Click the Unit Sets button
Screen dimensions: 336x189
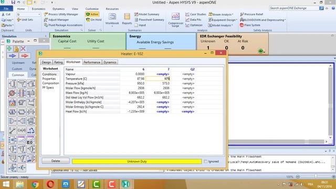click(25, 20)
